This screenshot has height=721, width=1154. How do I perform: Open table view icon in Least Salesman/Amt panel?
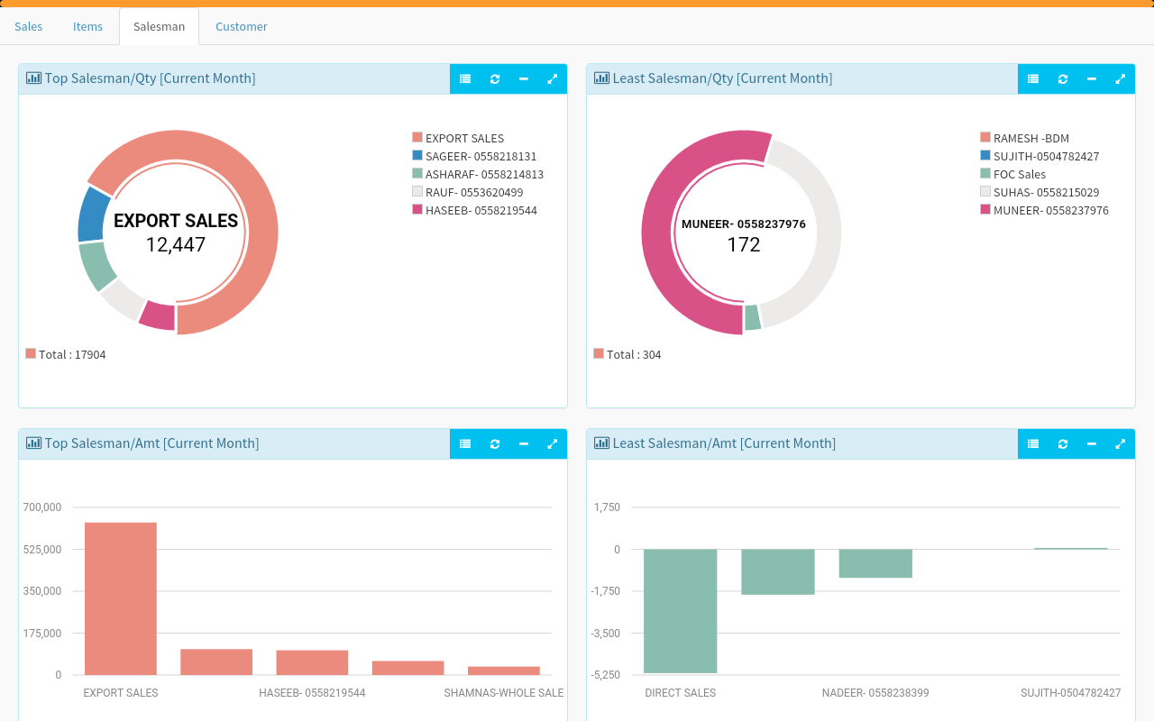tap(1033, 444)
